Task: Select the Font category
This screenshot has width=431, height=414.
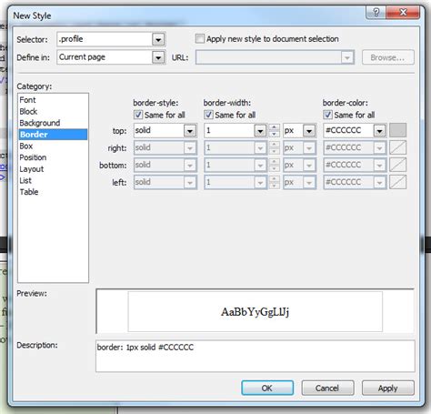Action: (53, 100)
